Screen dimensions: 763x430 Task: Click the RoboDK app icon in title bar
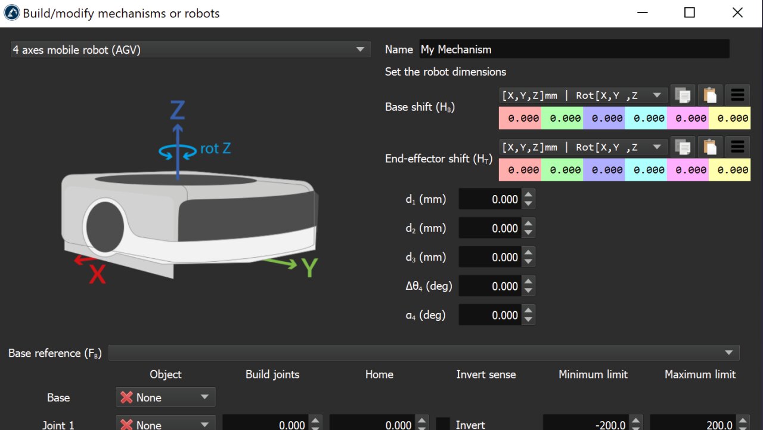(x=11, y=13)
